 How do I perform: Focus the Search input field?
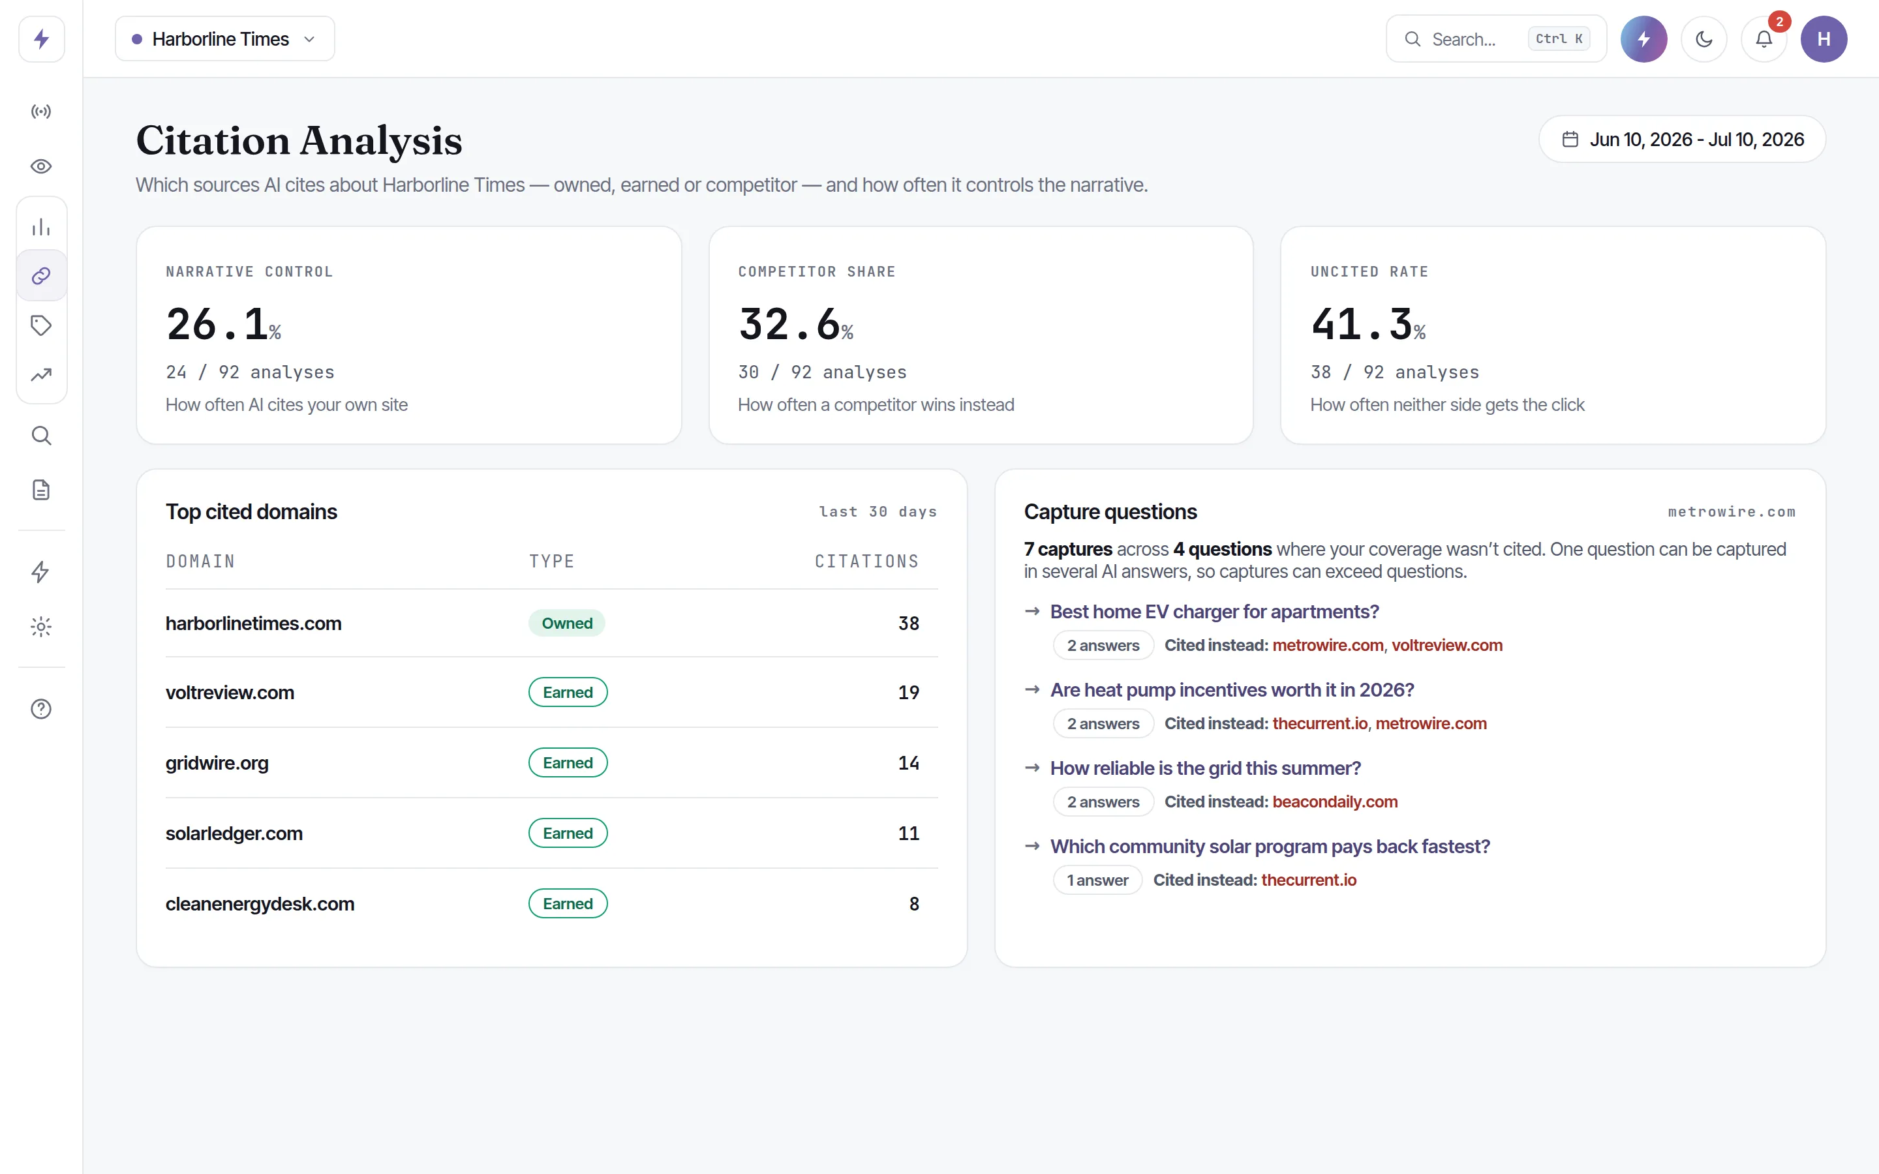click(1496, 39)
